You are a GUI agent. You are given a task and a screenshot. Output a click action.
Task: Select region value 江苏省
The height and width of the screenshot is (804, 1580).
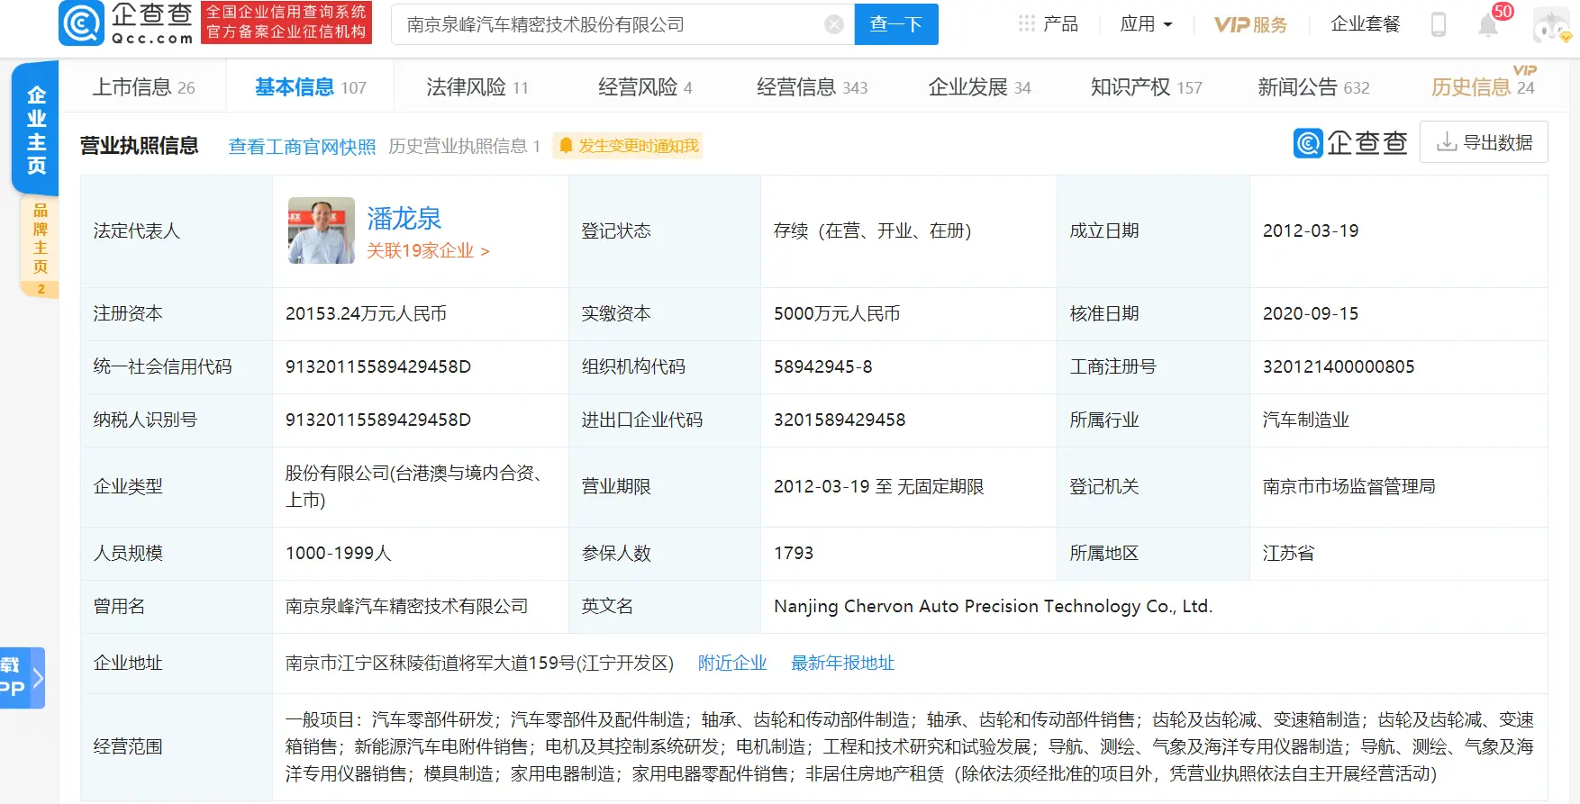point(1289,553)
